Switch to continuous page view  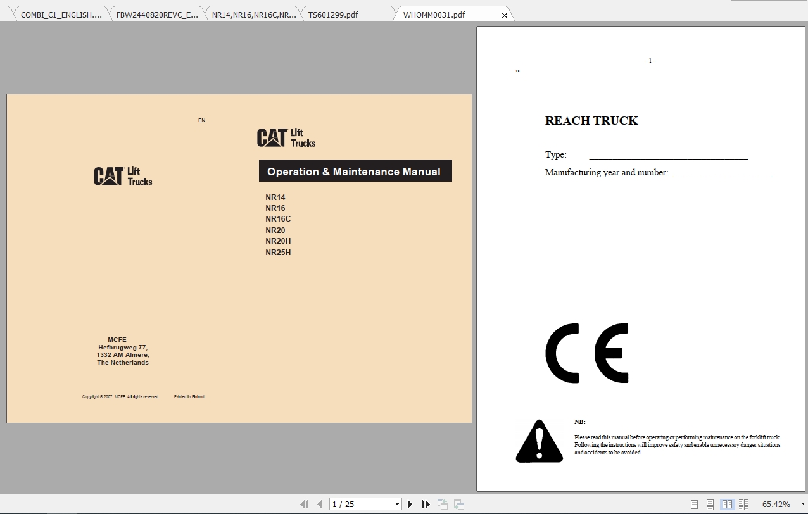coord(710,505)
